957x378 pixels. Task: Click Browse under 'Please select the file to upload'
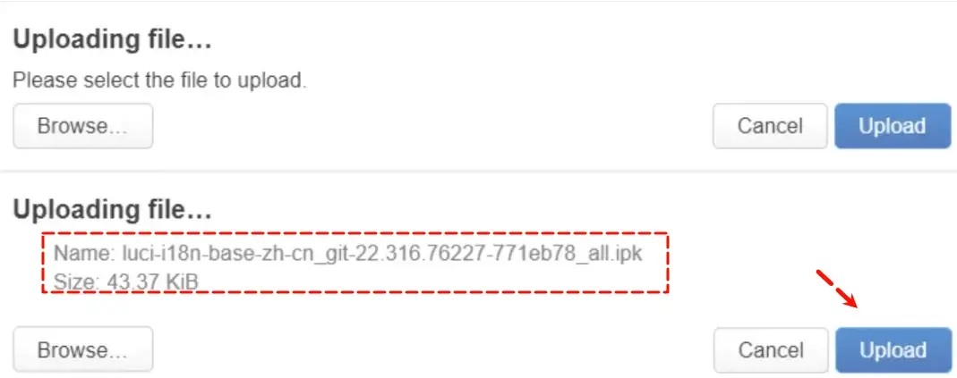click(82, 126)
